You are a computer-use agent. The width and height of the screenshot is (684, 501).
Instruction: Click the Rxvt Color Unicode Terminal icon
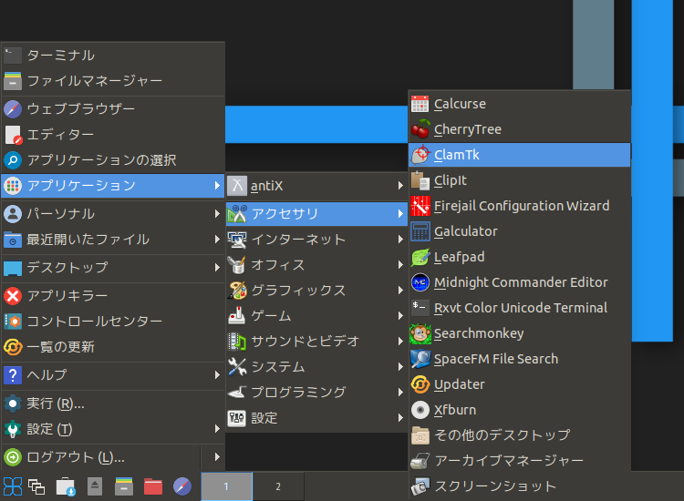pyautogui.click(x=420, y=307)
